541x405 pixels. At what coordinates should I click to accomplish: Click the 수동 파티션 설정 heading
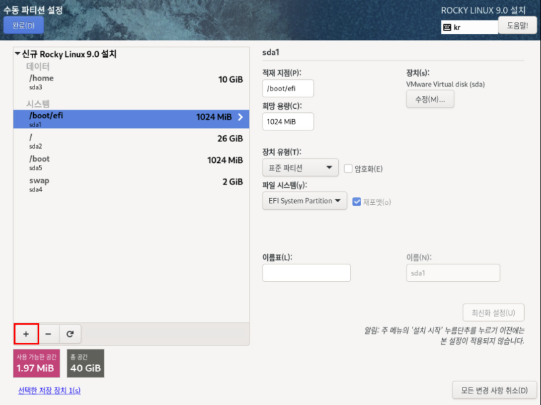(x=33, y=9)
